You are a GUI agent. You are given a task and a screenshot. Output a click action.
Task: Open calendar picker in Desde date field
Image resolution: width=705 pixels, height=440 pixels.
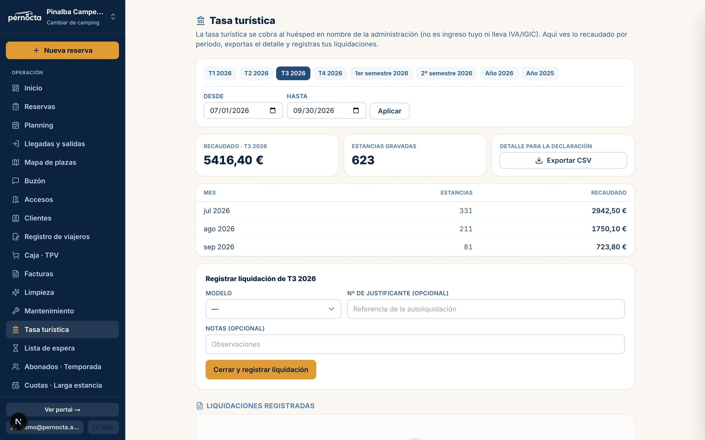(273, 110)
